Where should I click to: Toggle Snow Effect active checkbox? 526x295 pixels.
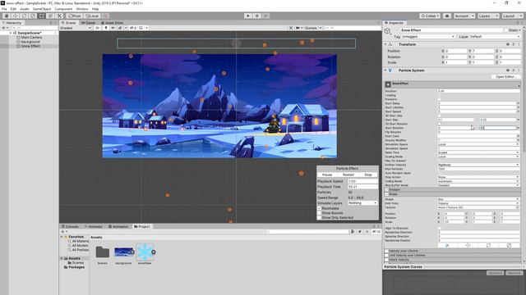click(x=398, y=30)
